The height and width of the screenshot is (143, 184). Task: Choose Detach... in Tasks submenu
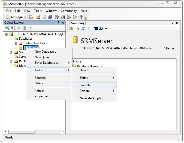pyautogui.click(x=94, y=70)
